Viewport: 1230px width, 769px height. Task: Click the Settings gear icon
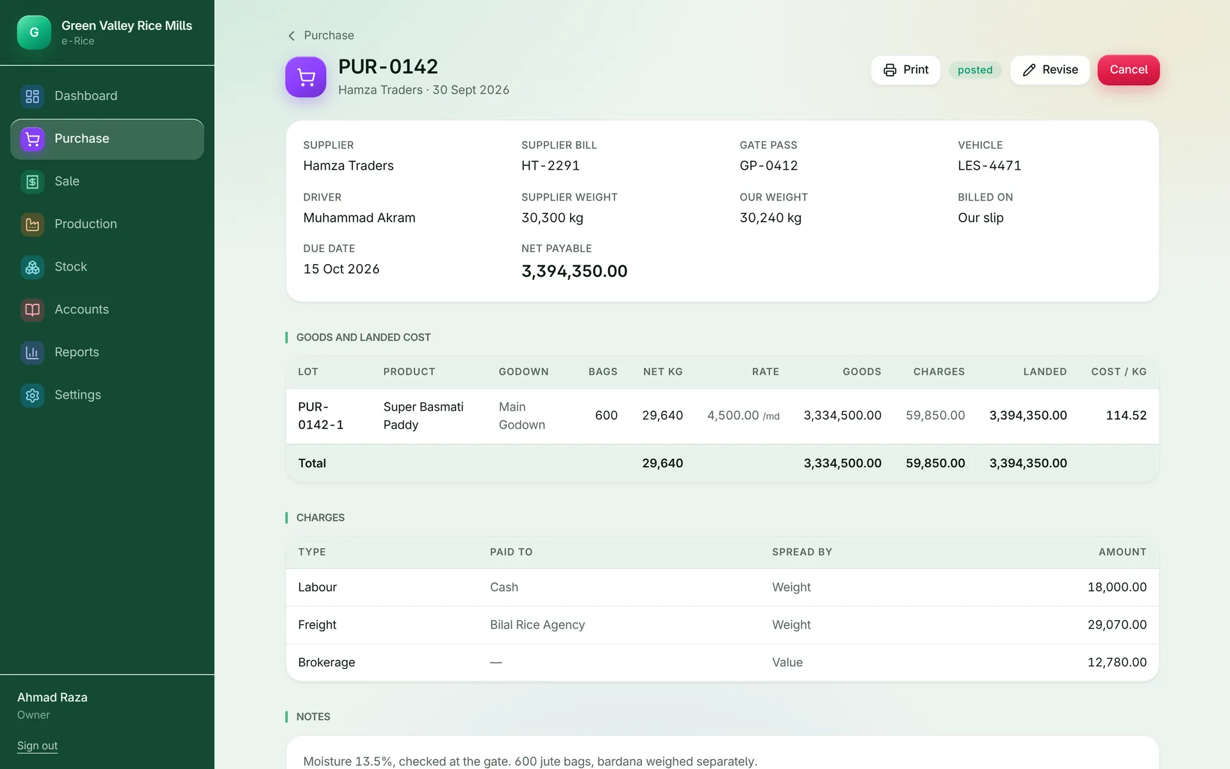point(33,395)
